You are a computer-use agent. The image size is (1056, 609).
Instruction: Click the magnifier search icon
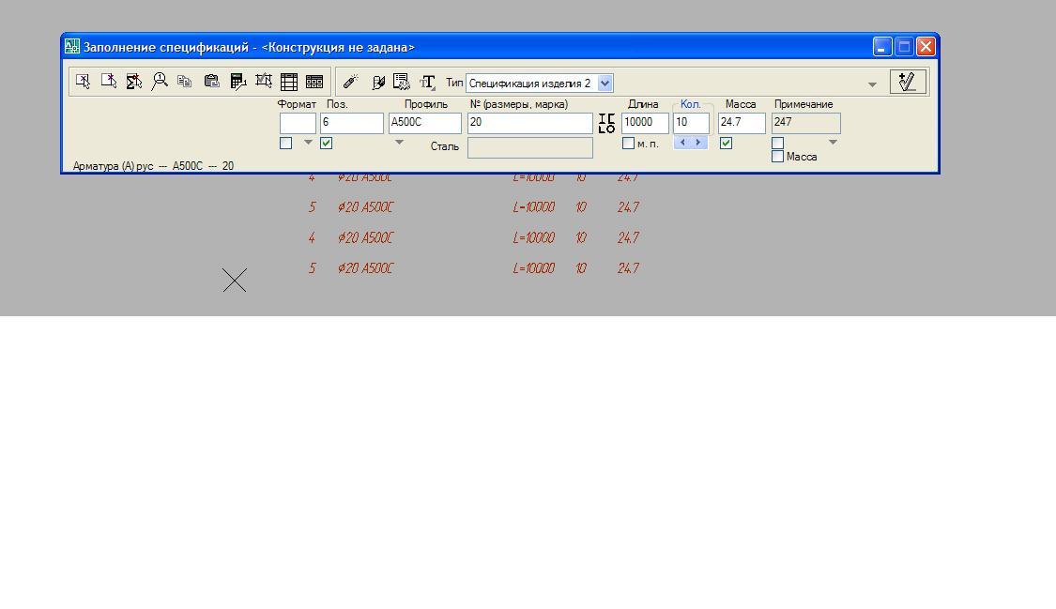(x=160, y=82)
